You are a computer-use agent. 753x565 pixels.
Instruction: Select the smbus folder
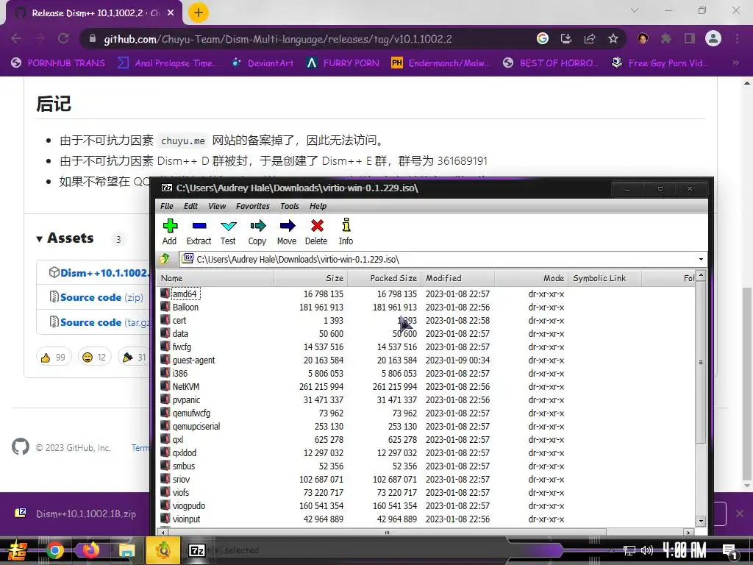[183, 466]
